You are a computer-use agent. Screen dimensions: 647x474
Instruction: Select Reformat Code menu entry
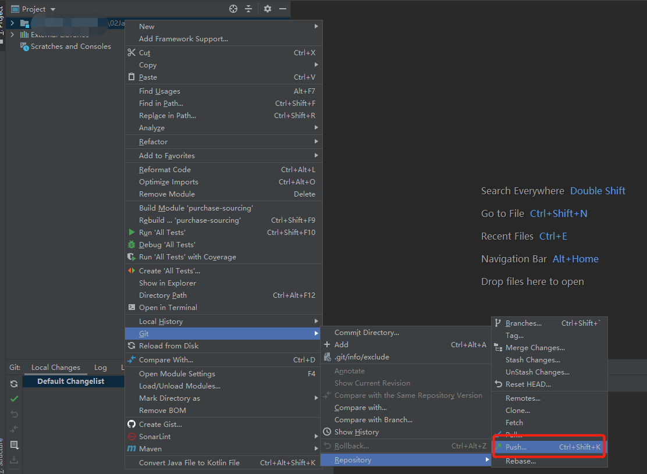[223, 170]
